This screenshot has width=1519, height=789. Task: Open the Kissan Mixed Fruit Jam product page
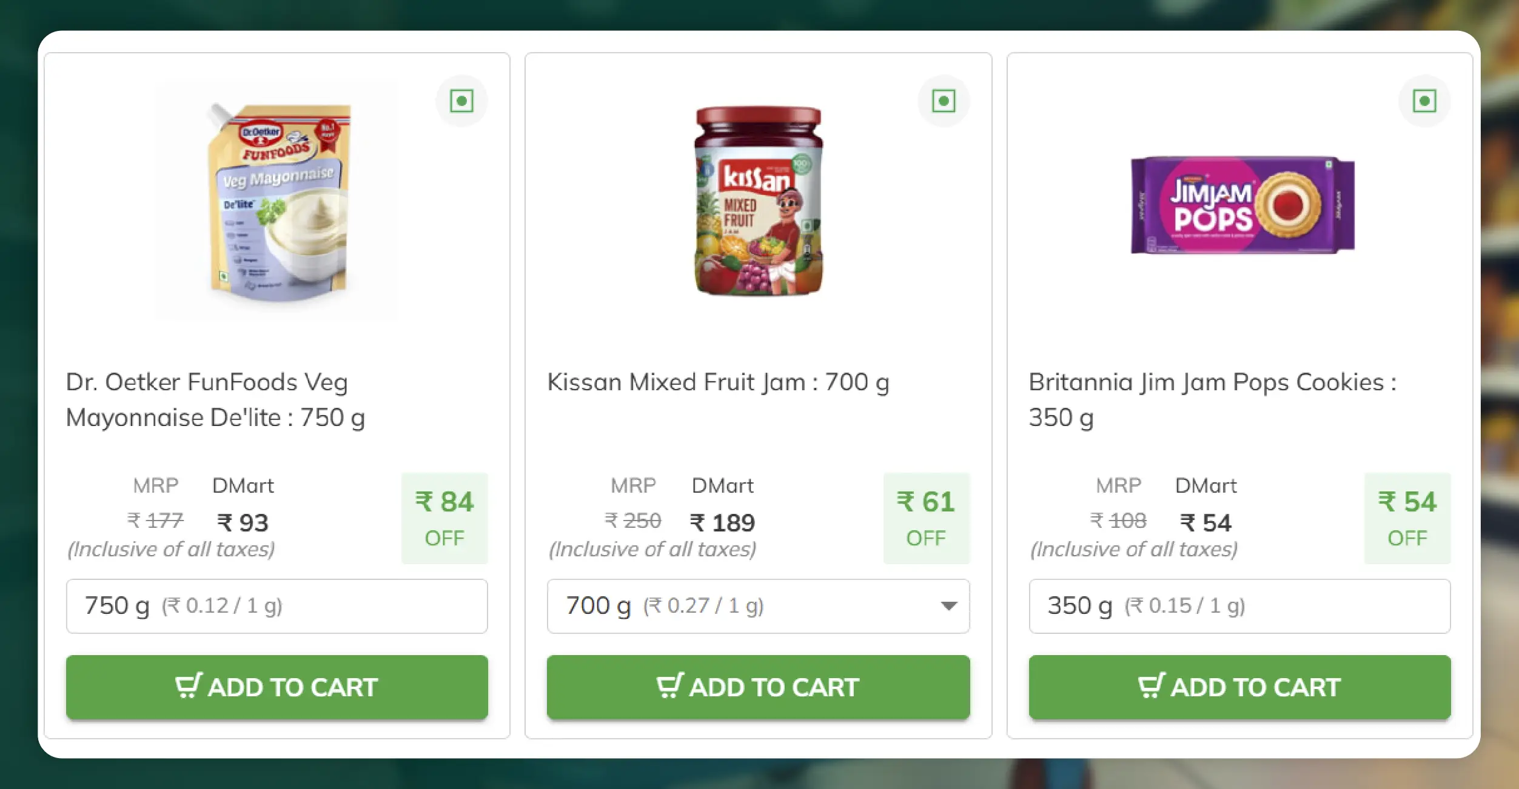719,382
